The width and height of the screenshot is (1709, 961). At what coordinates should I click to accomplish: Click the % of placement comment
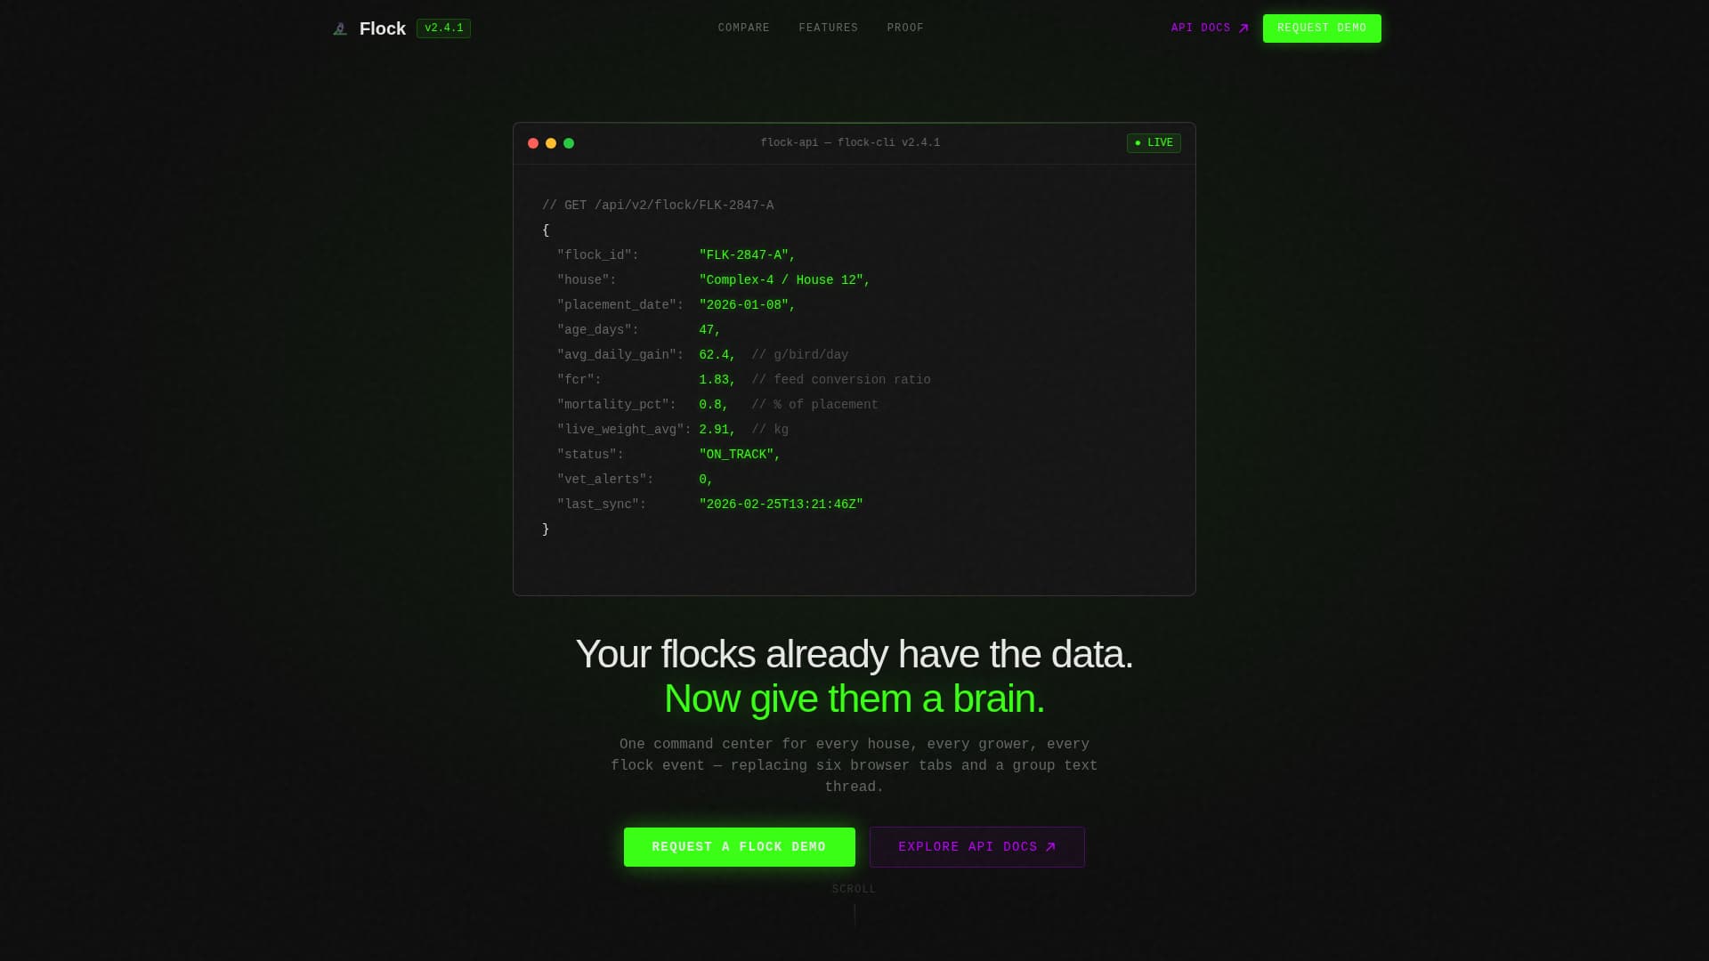814,405
